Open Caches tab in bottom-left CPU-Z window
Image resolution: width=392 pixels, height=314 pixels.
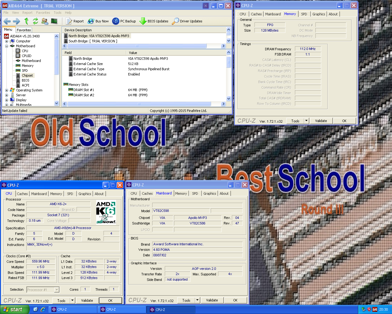click(x=22, y=194)
